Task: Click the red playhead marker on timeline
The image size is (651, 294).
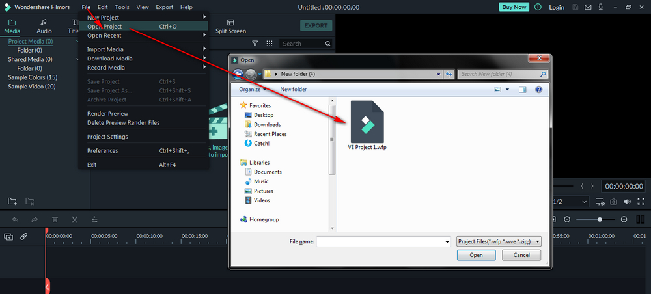Action: click(46, 230)
